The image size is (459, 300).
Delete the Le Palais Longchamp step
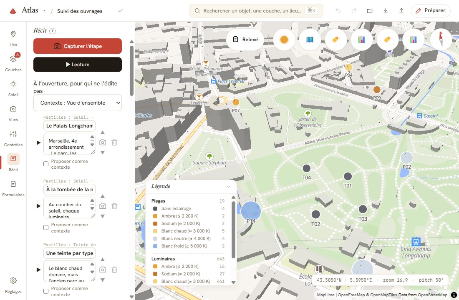click(114, 142)
